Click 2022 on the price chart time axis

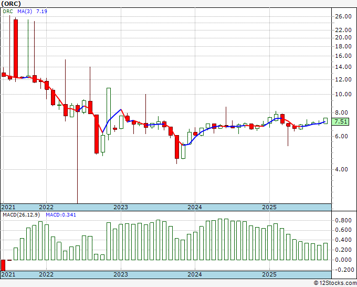46,207
